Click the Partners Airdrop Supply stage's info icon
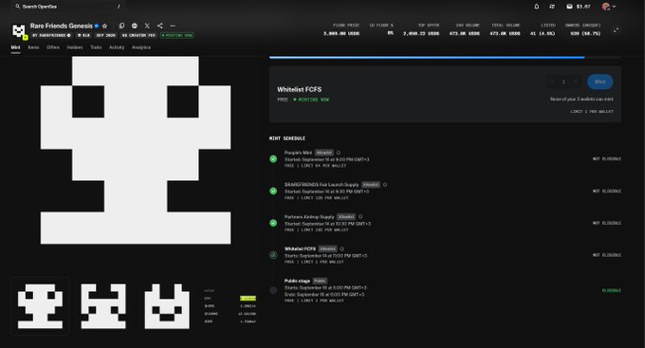Viewport: 645px width, 348px height. [360, 217]
